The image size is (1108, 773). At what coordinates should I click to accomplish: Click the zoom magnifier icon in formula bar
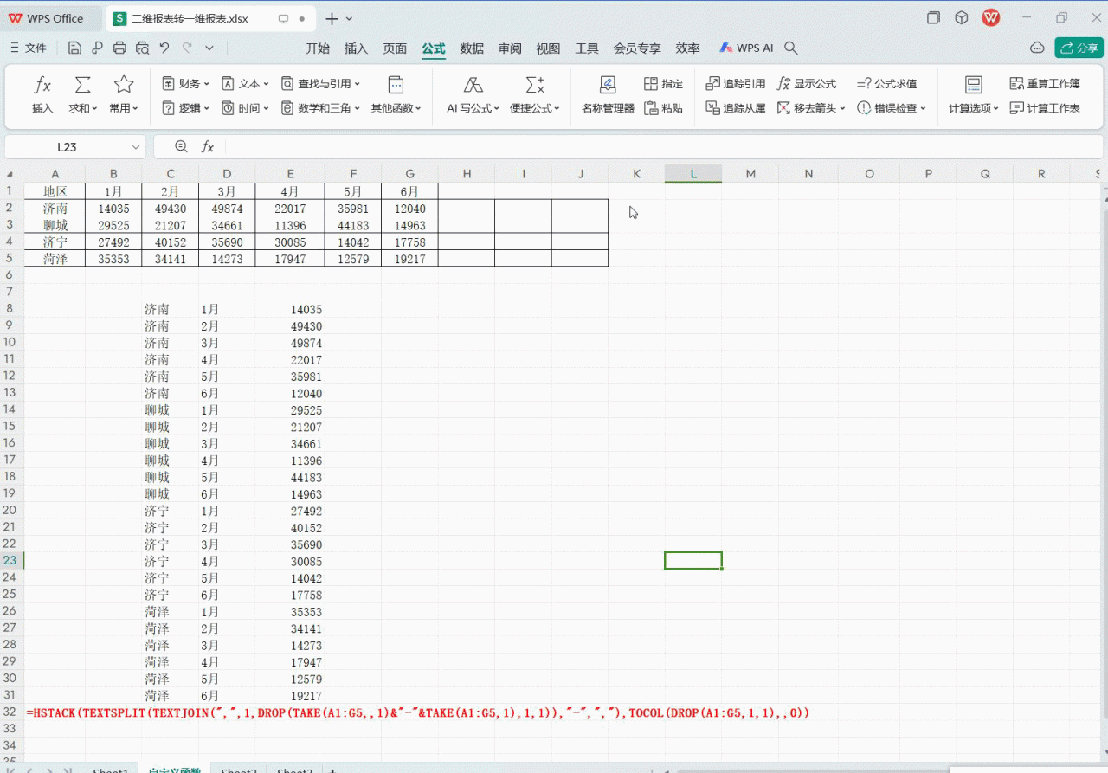181,147
